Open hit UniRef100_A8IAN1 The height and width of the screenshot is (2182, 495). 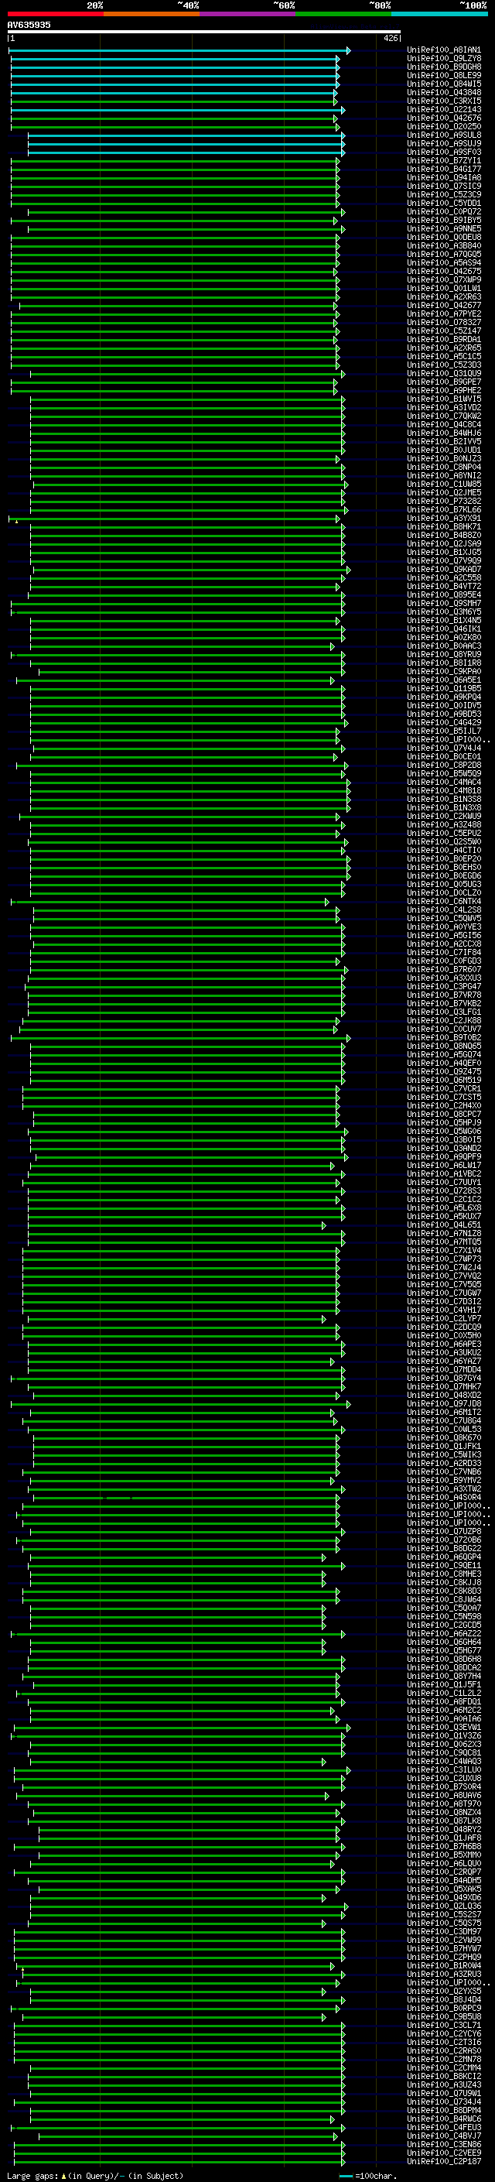coord(443,50)
